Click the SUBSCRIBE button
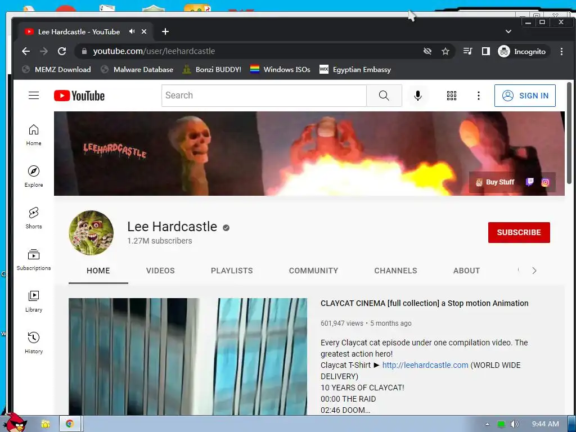 (x=519, y=232)
